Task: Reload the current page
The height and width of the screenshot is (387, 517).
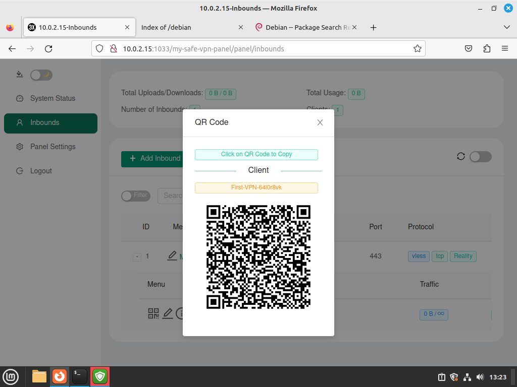Action: (x=48, y=49)
